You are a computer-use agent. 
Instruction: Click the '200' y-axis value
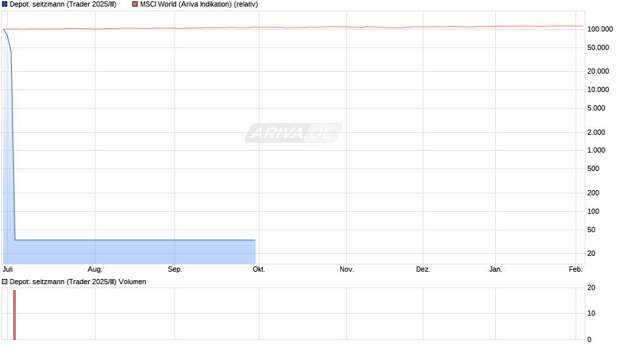click(593, 193)
